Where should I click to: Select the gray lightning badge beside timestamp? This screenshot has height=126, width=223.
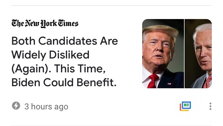16,106
